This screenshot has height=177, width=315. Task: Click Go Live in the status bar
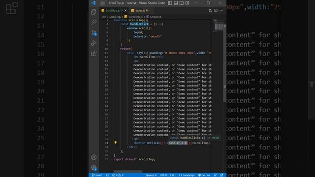pos(204,175)
